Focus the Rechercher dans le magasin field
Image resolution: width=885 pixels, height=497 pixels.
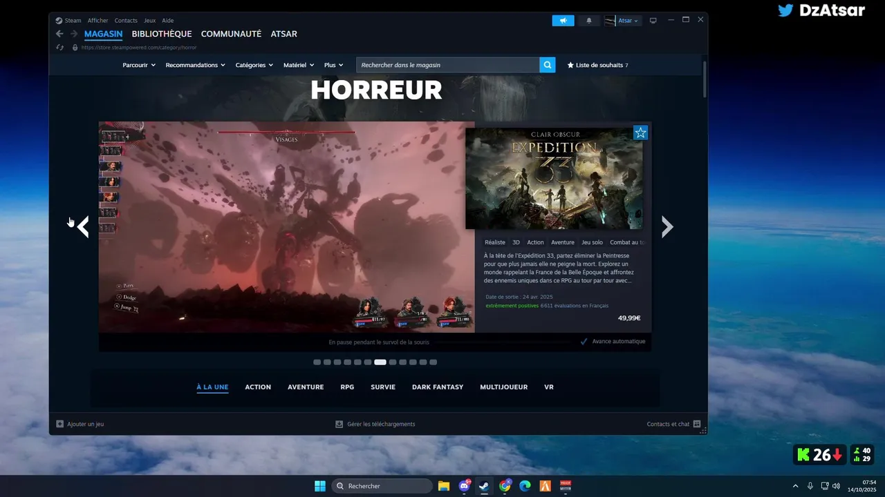click(448, 65)
